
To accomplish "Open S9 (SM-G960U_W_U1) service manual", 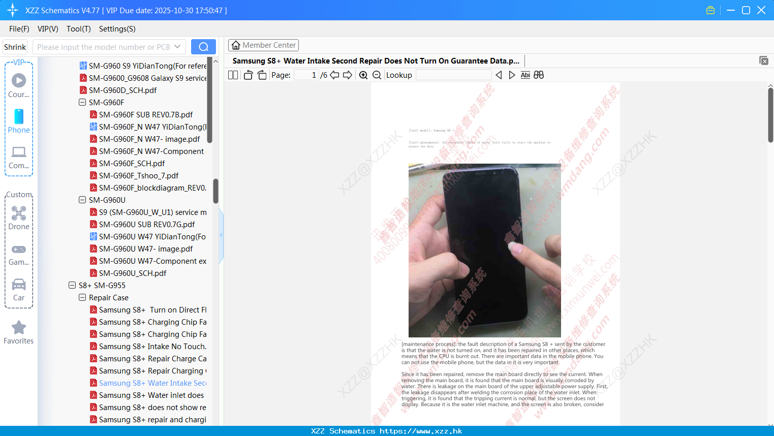I will point(148,212).
